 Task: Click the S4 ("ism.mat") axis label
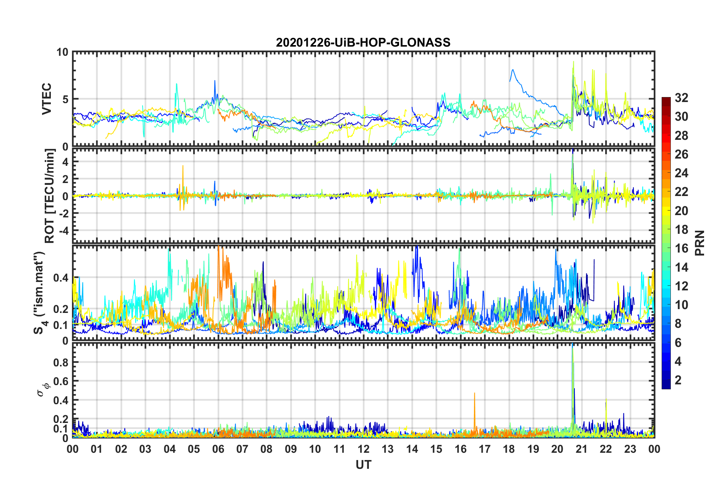point(40,293)
